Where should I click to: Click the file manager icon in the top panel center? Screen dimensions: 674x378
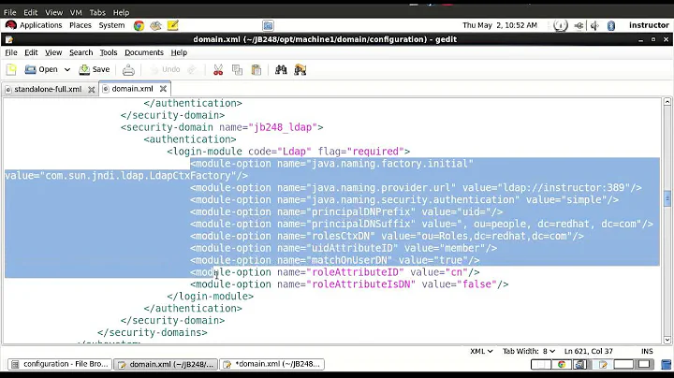click(x=268, y=26)
